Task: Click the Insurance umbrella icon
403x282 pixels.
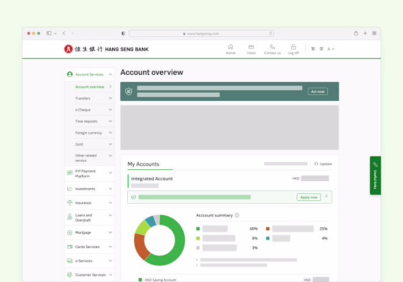Action: coord(70,203)
